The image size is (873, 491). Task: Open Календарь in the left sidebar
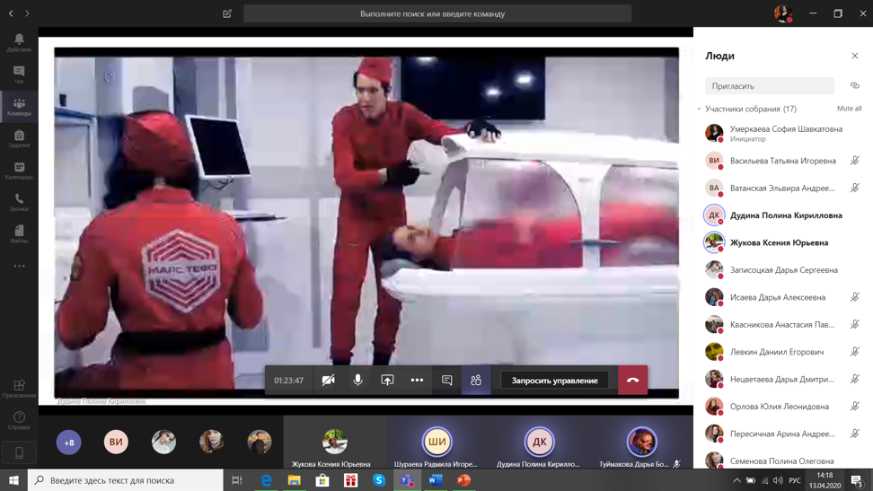pos(19,171)
